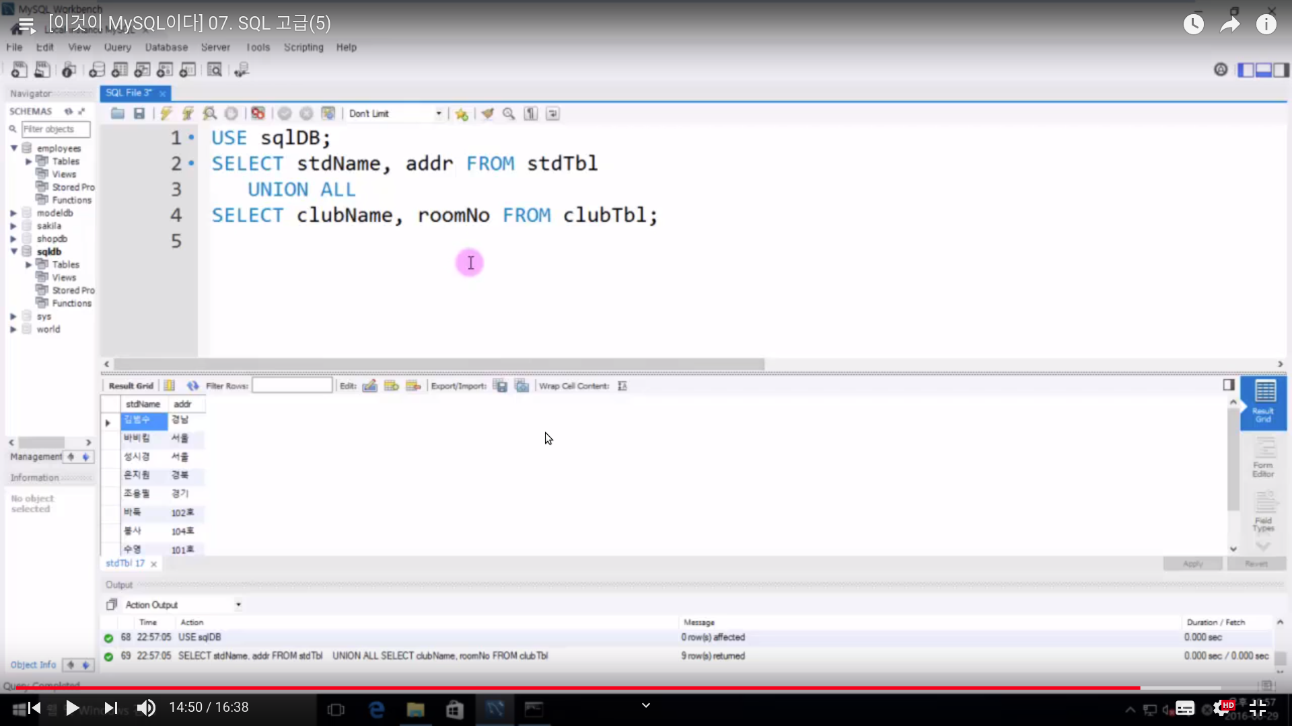Viewport: 1292px width, 726px height.
Task: Switch to Form Editor view
Action: 1264,457
